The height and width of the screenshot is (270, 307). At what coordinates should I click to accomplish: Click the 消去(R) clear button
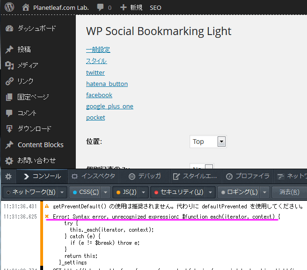click(289, 192)
